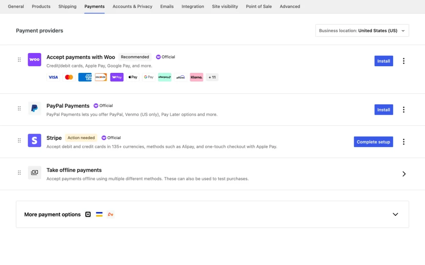
Task: Click the purple Woo logo icon
Action: [x=34, y=60]
